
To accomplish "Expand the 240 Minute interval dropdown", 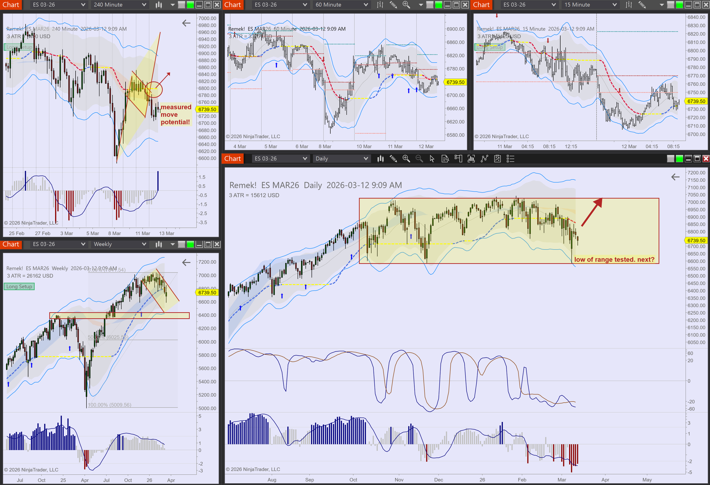I will (x=144, y=5).
